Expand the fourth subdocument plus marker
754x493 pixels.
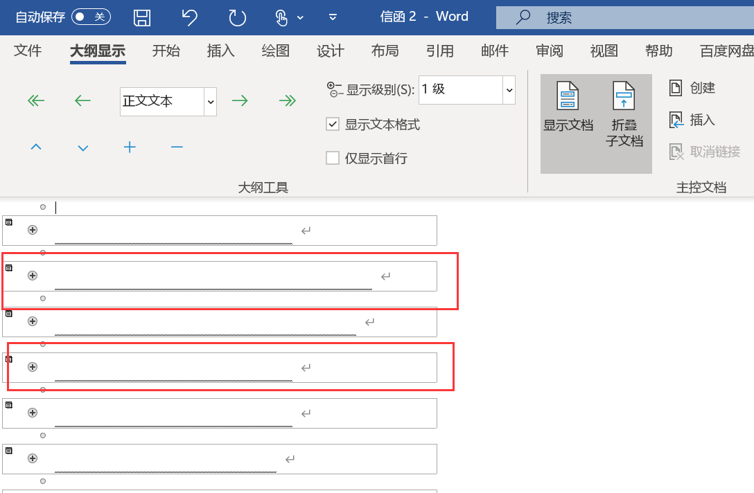(x=32, y=367)
